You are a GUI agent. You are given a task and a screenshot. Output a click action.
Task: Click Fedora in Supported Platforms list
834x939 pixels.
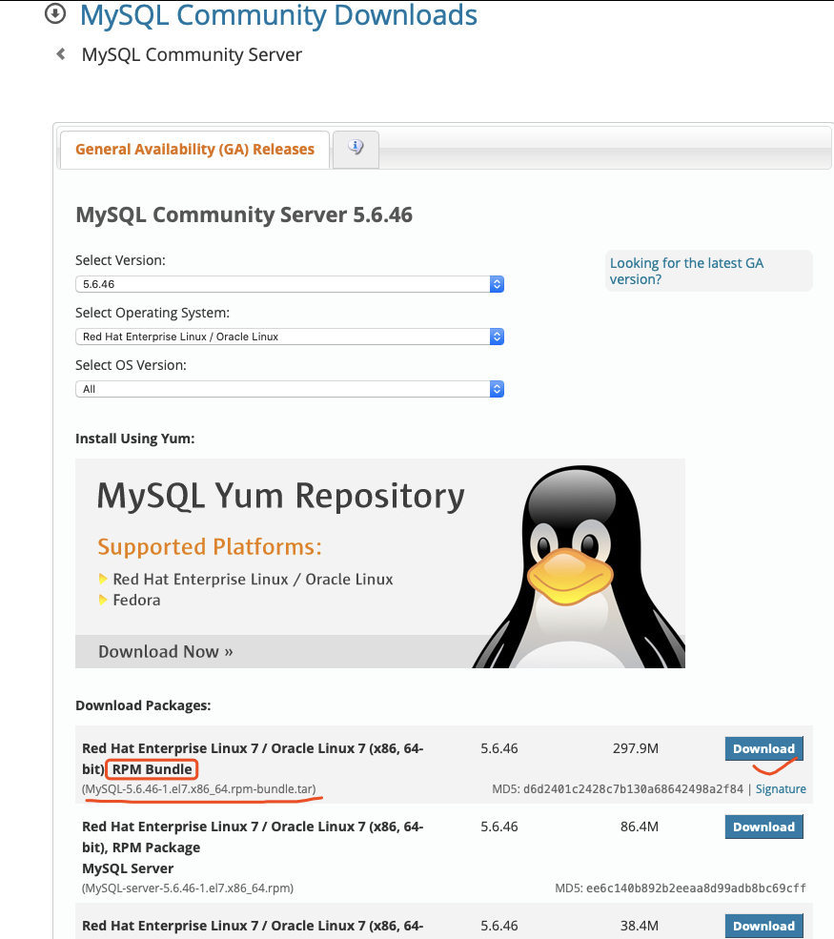[x=136, y=600]
